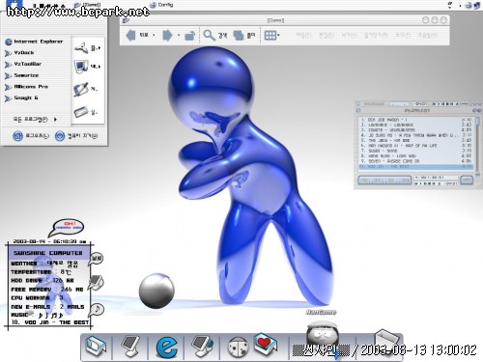Click the 'NEW E-MAILS : 2 MAILS' entry
483x362 pixels.
pyautogui.click(x=47, y=307)
